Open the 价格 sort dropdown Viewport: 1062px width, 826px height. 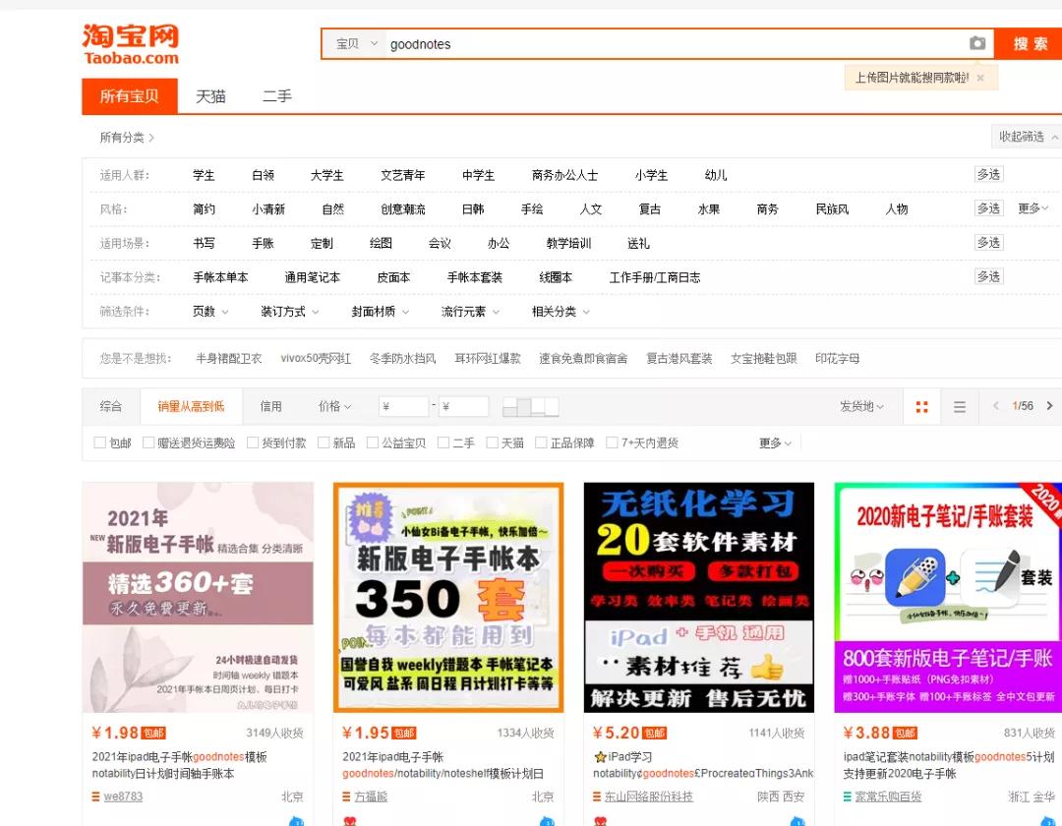coord(334,406)
